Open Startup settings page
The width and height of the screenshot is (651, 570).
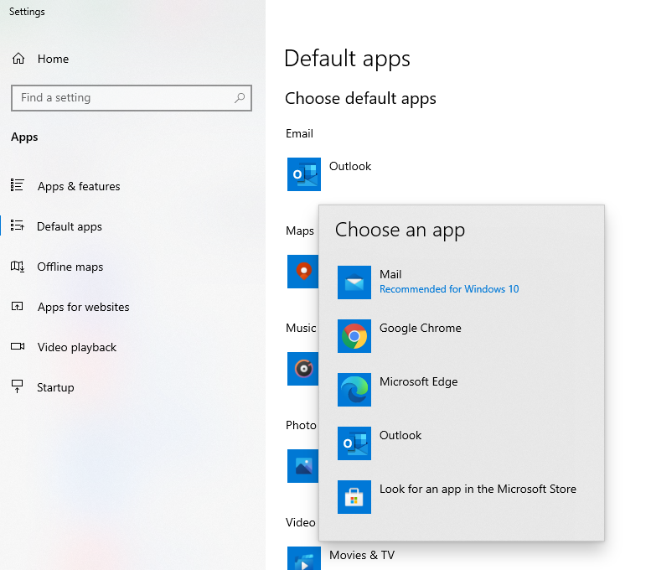click(133, 387)
